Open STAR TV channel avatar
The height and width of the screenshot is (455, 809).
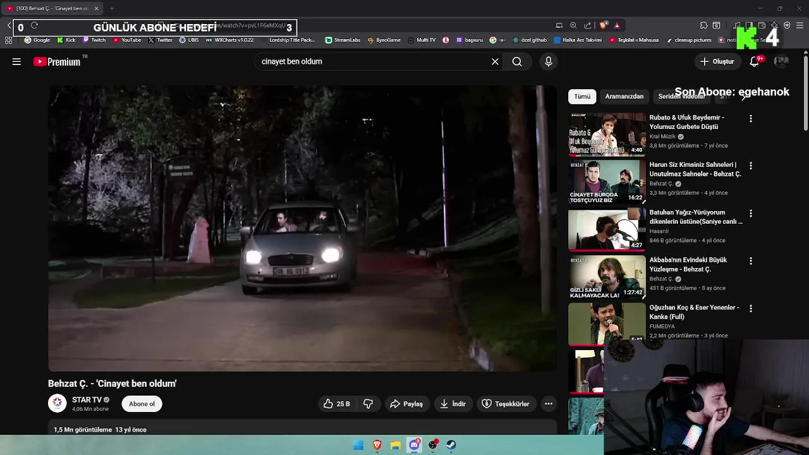[x=58, y=403]
